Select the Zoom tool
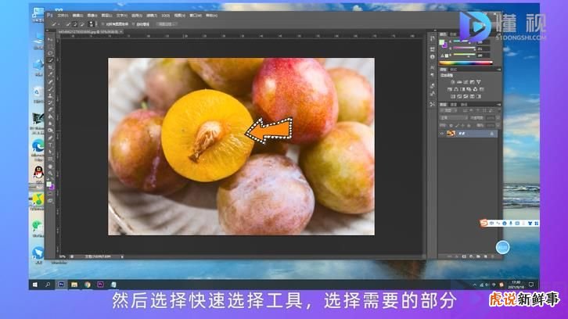 click(50, 174)
